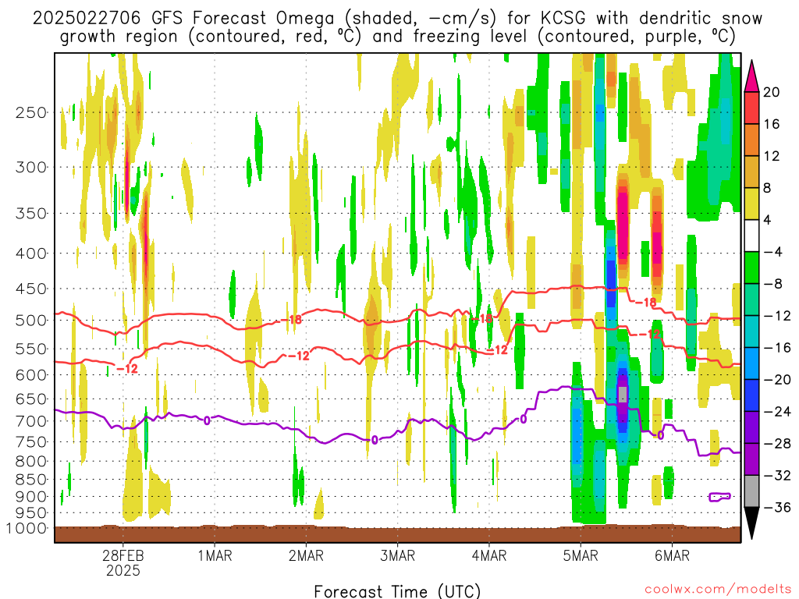Click the 800 pressure level label
This screenshot has width=799, height=599.
pos(31,462)
